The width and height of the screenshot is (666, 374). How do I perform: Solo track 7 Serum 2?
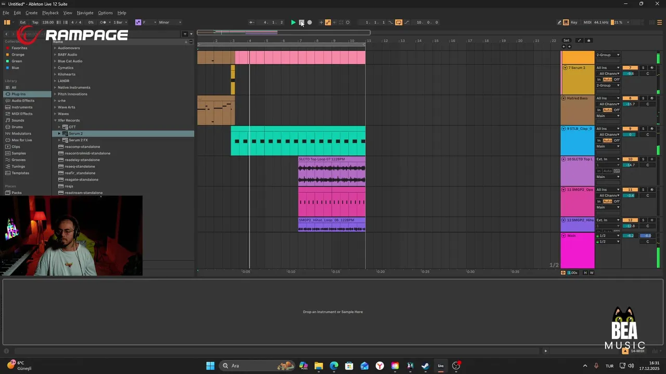coord(643,68)
